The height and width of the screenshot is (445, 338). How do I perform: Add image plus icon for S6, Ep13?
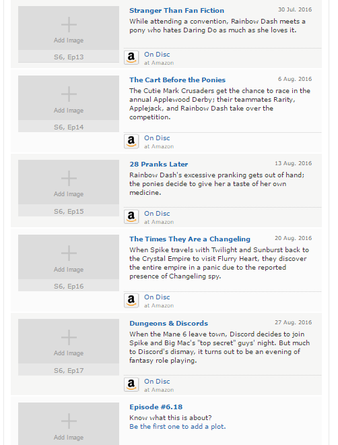(x=69, y=24)
